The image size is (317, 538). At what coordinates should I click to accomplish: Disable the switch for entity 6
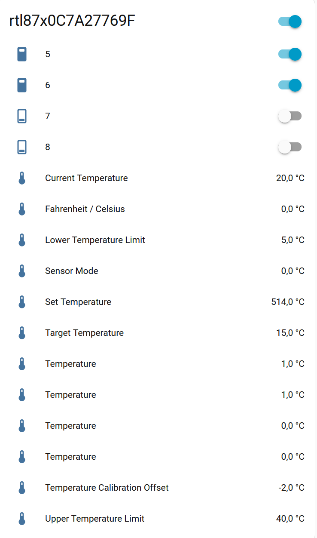[x=290, y=85]
